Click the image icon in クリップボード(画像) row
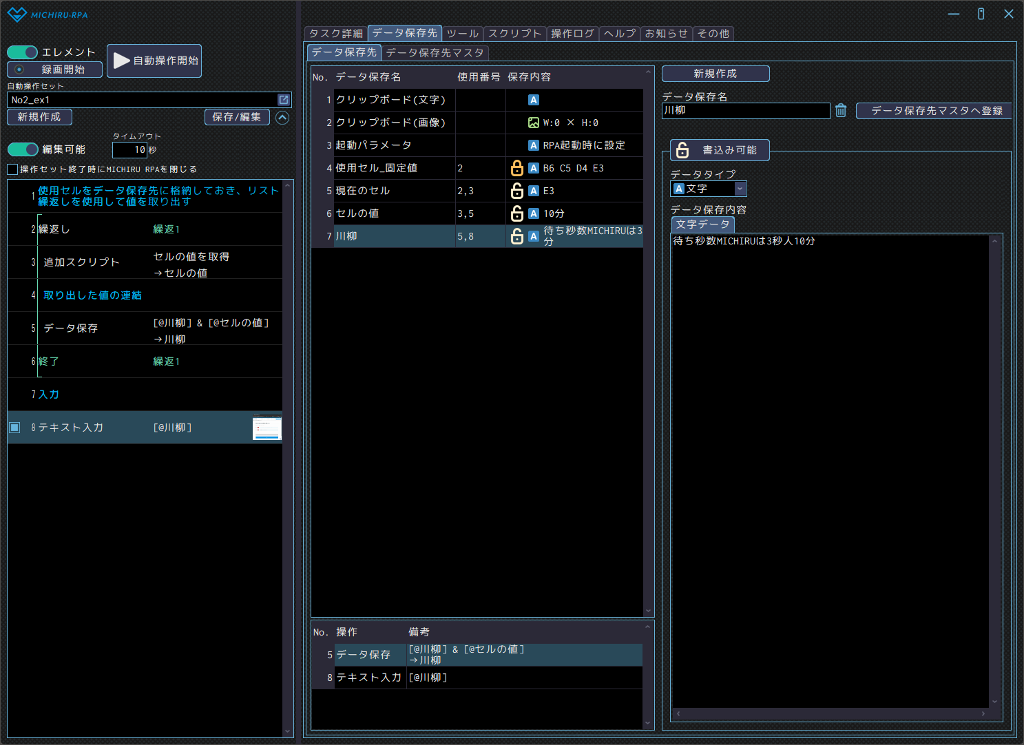The image size is (1024, 745). pos(533,123)
